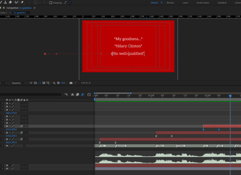
Task: Open the Composition panel hamburger menu
Action: [x=34, y=8]
